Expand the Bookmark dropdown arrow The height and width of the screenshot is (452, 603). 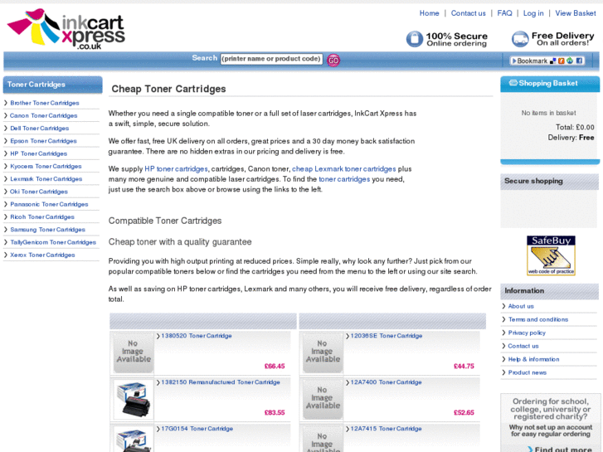pyautogui.click(x=514, y=61)
